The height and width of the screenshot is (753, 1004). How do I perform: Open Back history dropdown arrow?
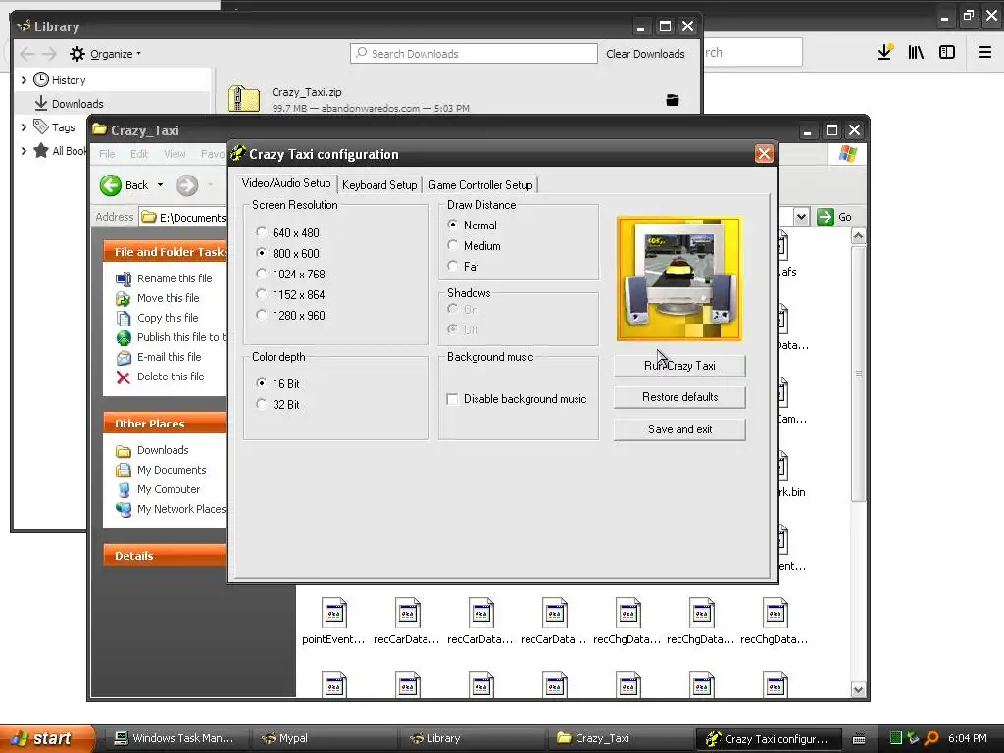click(160, 185)
